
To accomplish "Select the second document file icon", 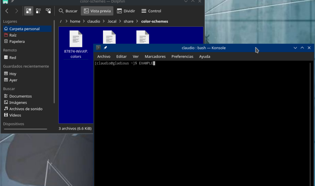I will (x=109, y=37).
